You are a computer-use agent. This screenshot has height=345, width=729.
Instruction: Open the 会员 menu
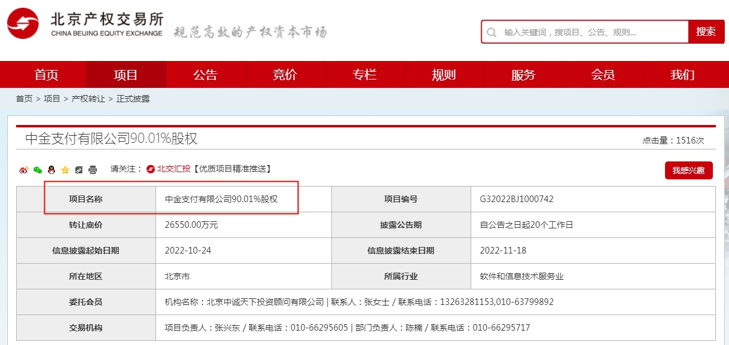click(603, 75)
